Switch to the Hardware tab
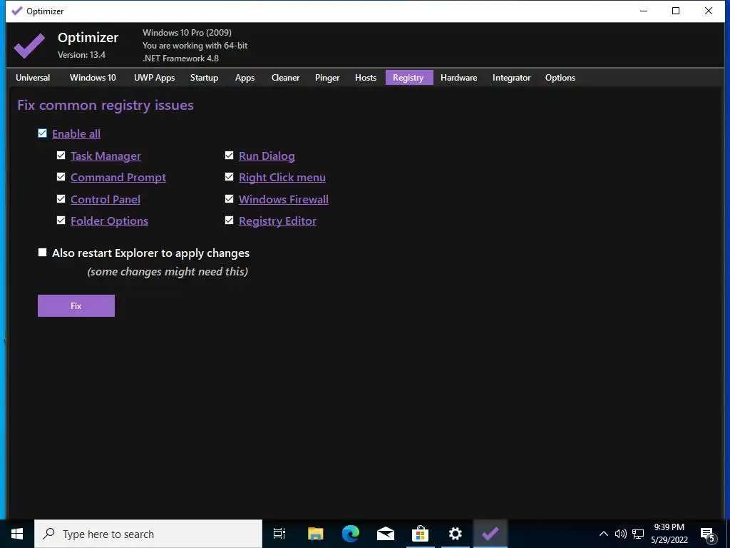Screen dimensions: 730x548 tap(458, 78)
